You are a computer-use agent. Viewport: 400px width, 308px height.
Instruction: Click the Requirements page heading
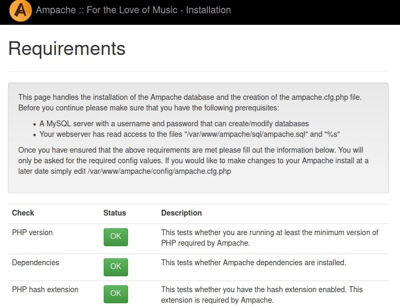[x=67, y=48]
